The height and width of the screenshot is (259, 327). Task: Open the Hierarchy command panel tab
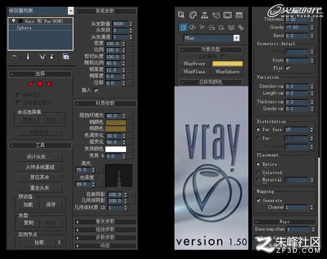(x=204, y=15)
